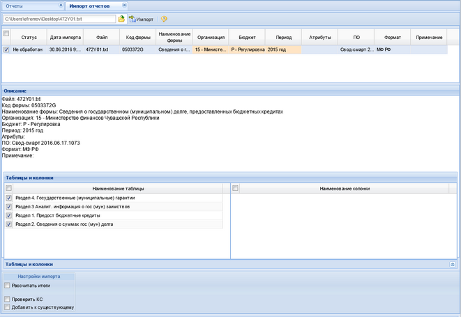Toggle select-all checkbox in Наименование колонки header
The height and width of the screenshot is (317, 461).
(235, 188)
